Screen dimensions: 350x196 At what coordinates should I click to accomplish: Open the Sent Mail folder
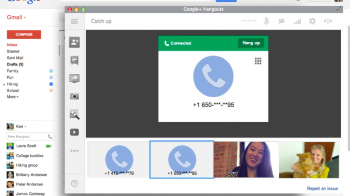click(15, 58)
